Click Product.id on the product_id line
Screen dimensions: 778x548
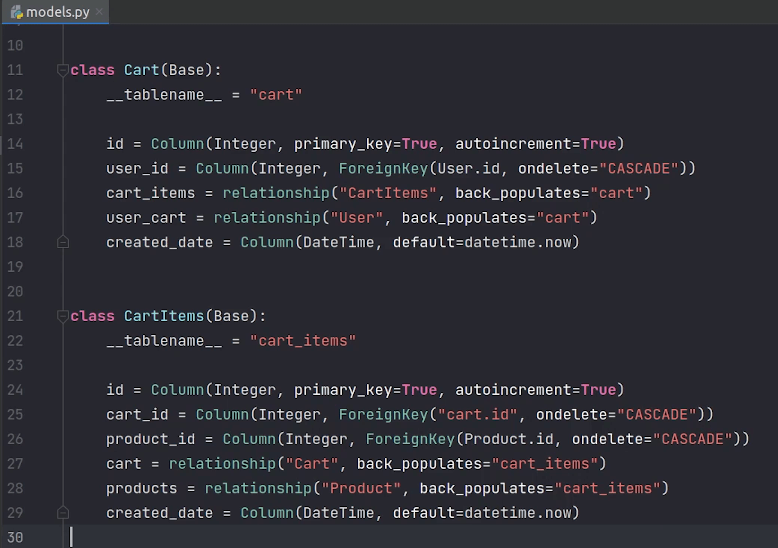point(509,439)
